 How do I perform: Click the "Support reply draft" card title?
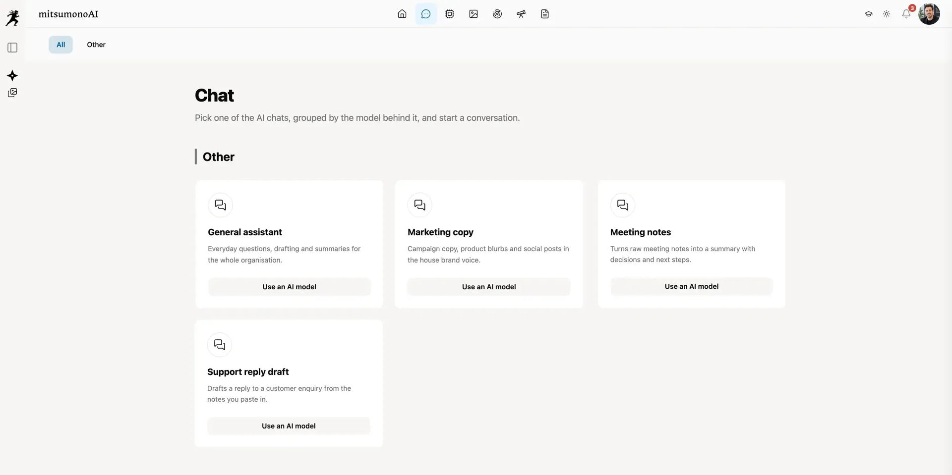tap(248, 372)
